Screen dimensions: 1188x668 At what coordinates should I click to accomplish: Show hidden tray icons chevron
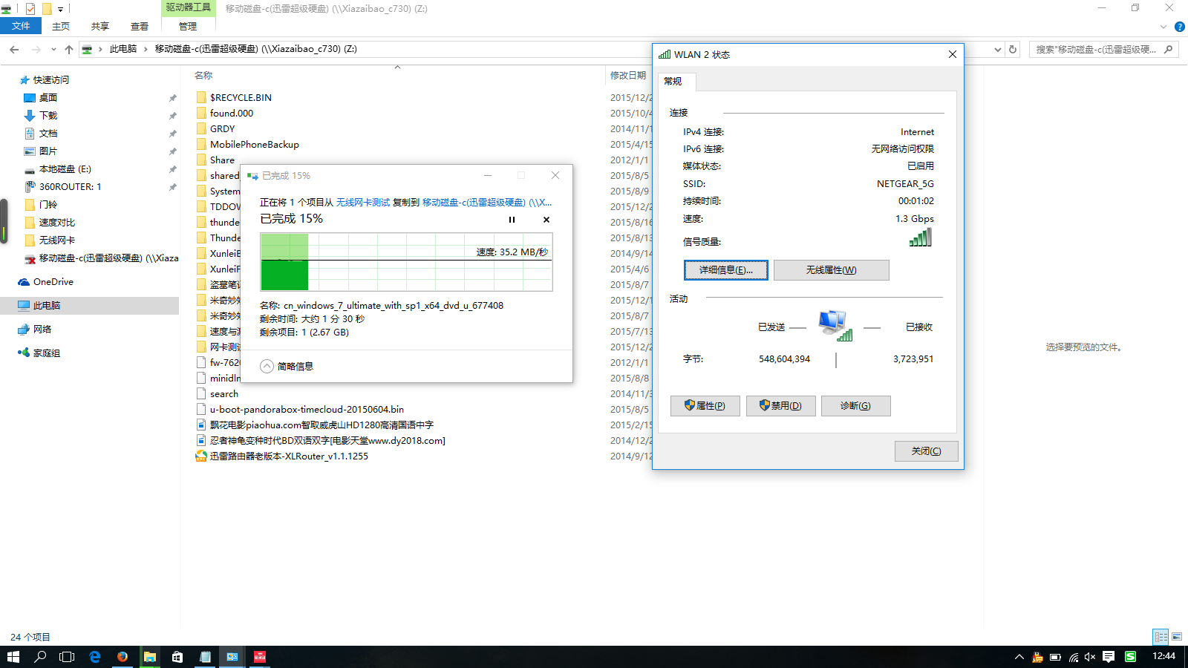1019,657
